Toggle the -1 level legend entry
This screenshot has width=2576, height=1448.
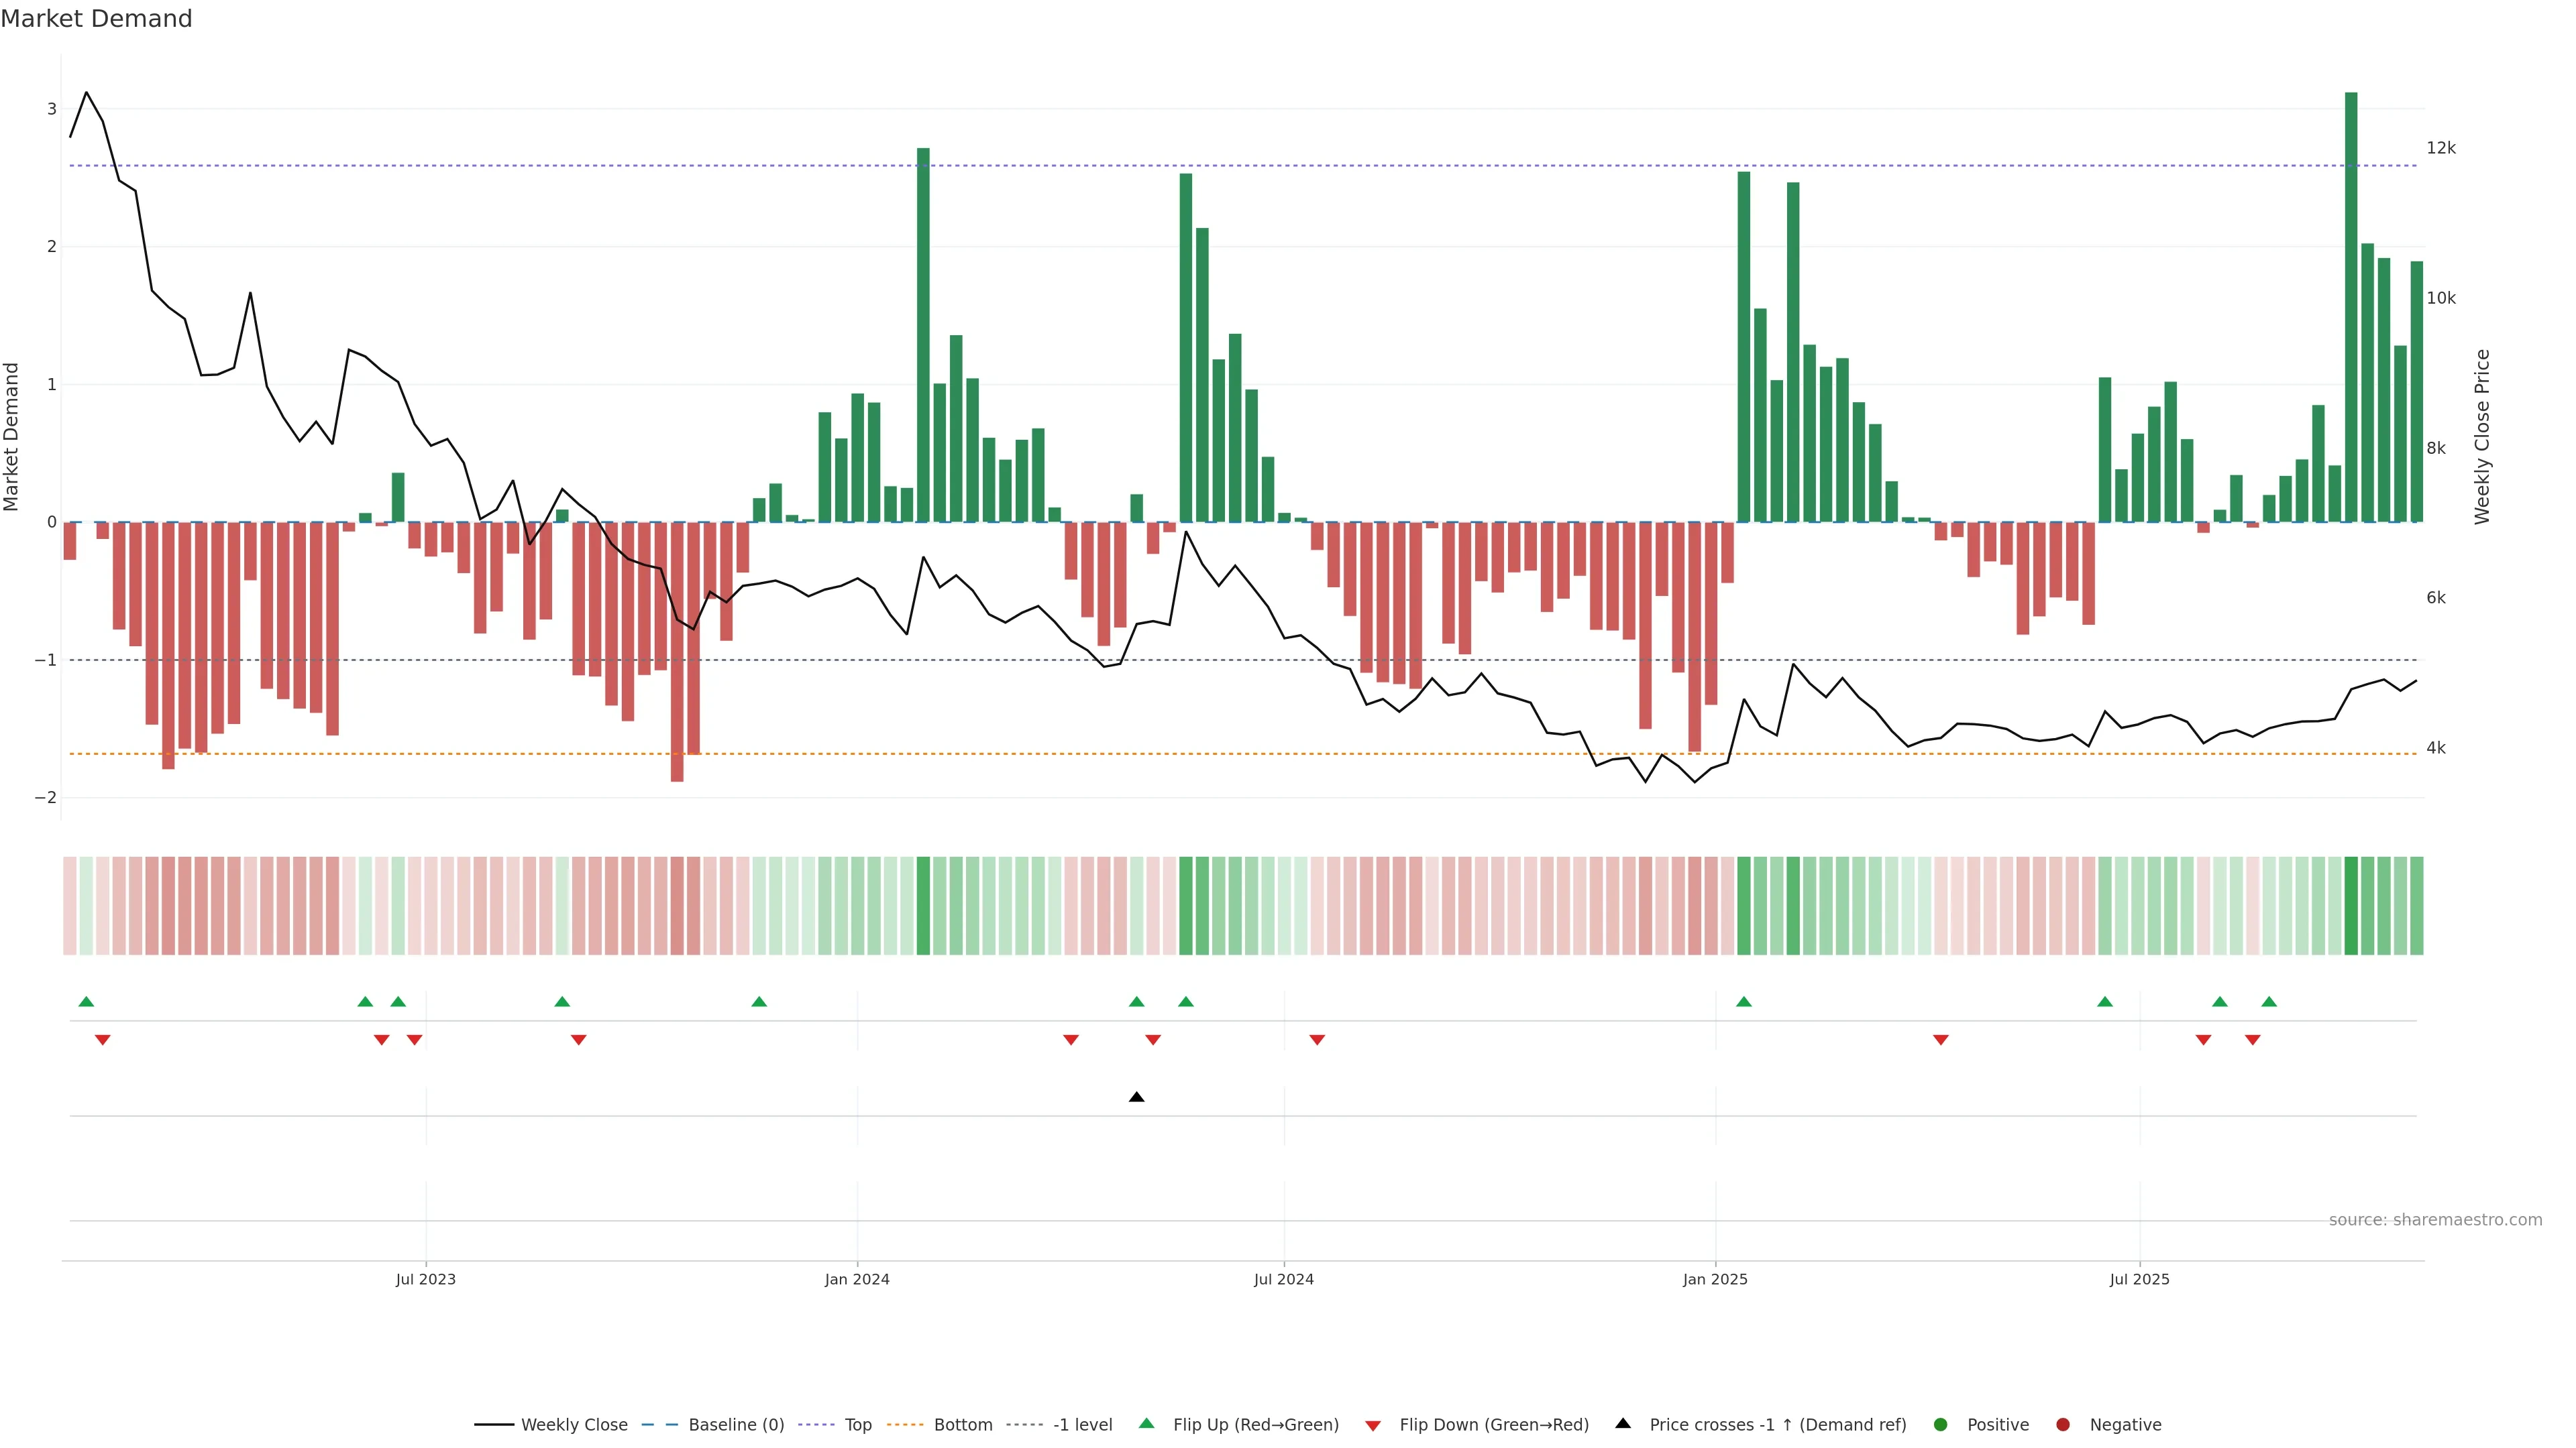(1082, 1424)
